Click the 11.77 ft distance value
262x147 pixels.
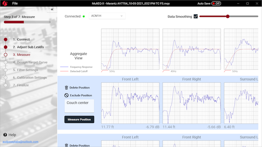[107, 127]
